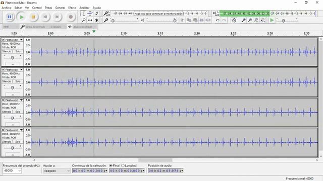This screenshot has width=323, height=181.
Task: Click the Undo arrow
Action: 218,20
